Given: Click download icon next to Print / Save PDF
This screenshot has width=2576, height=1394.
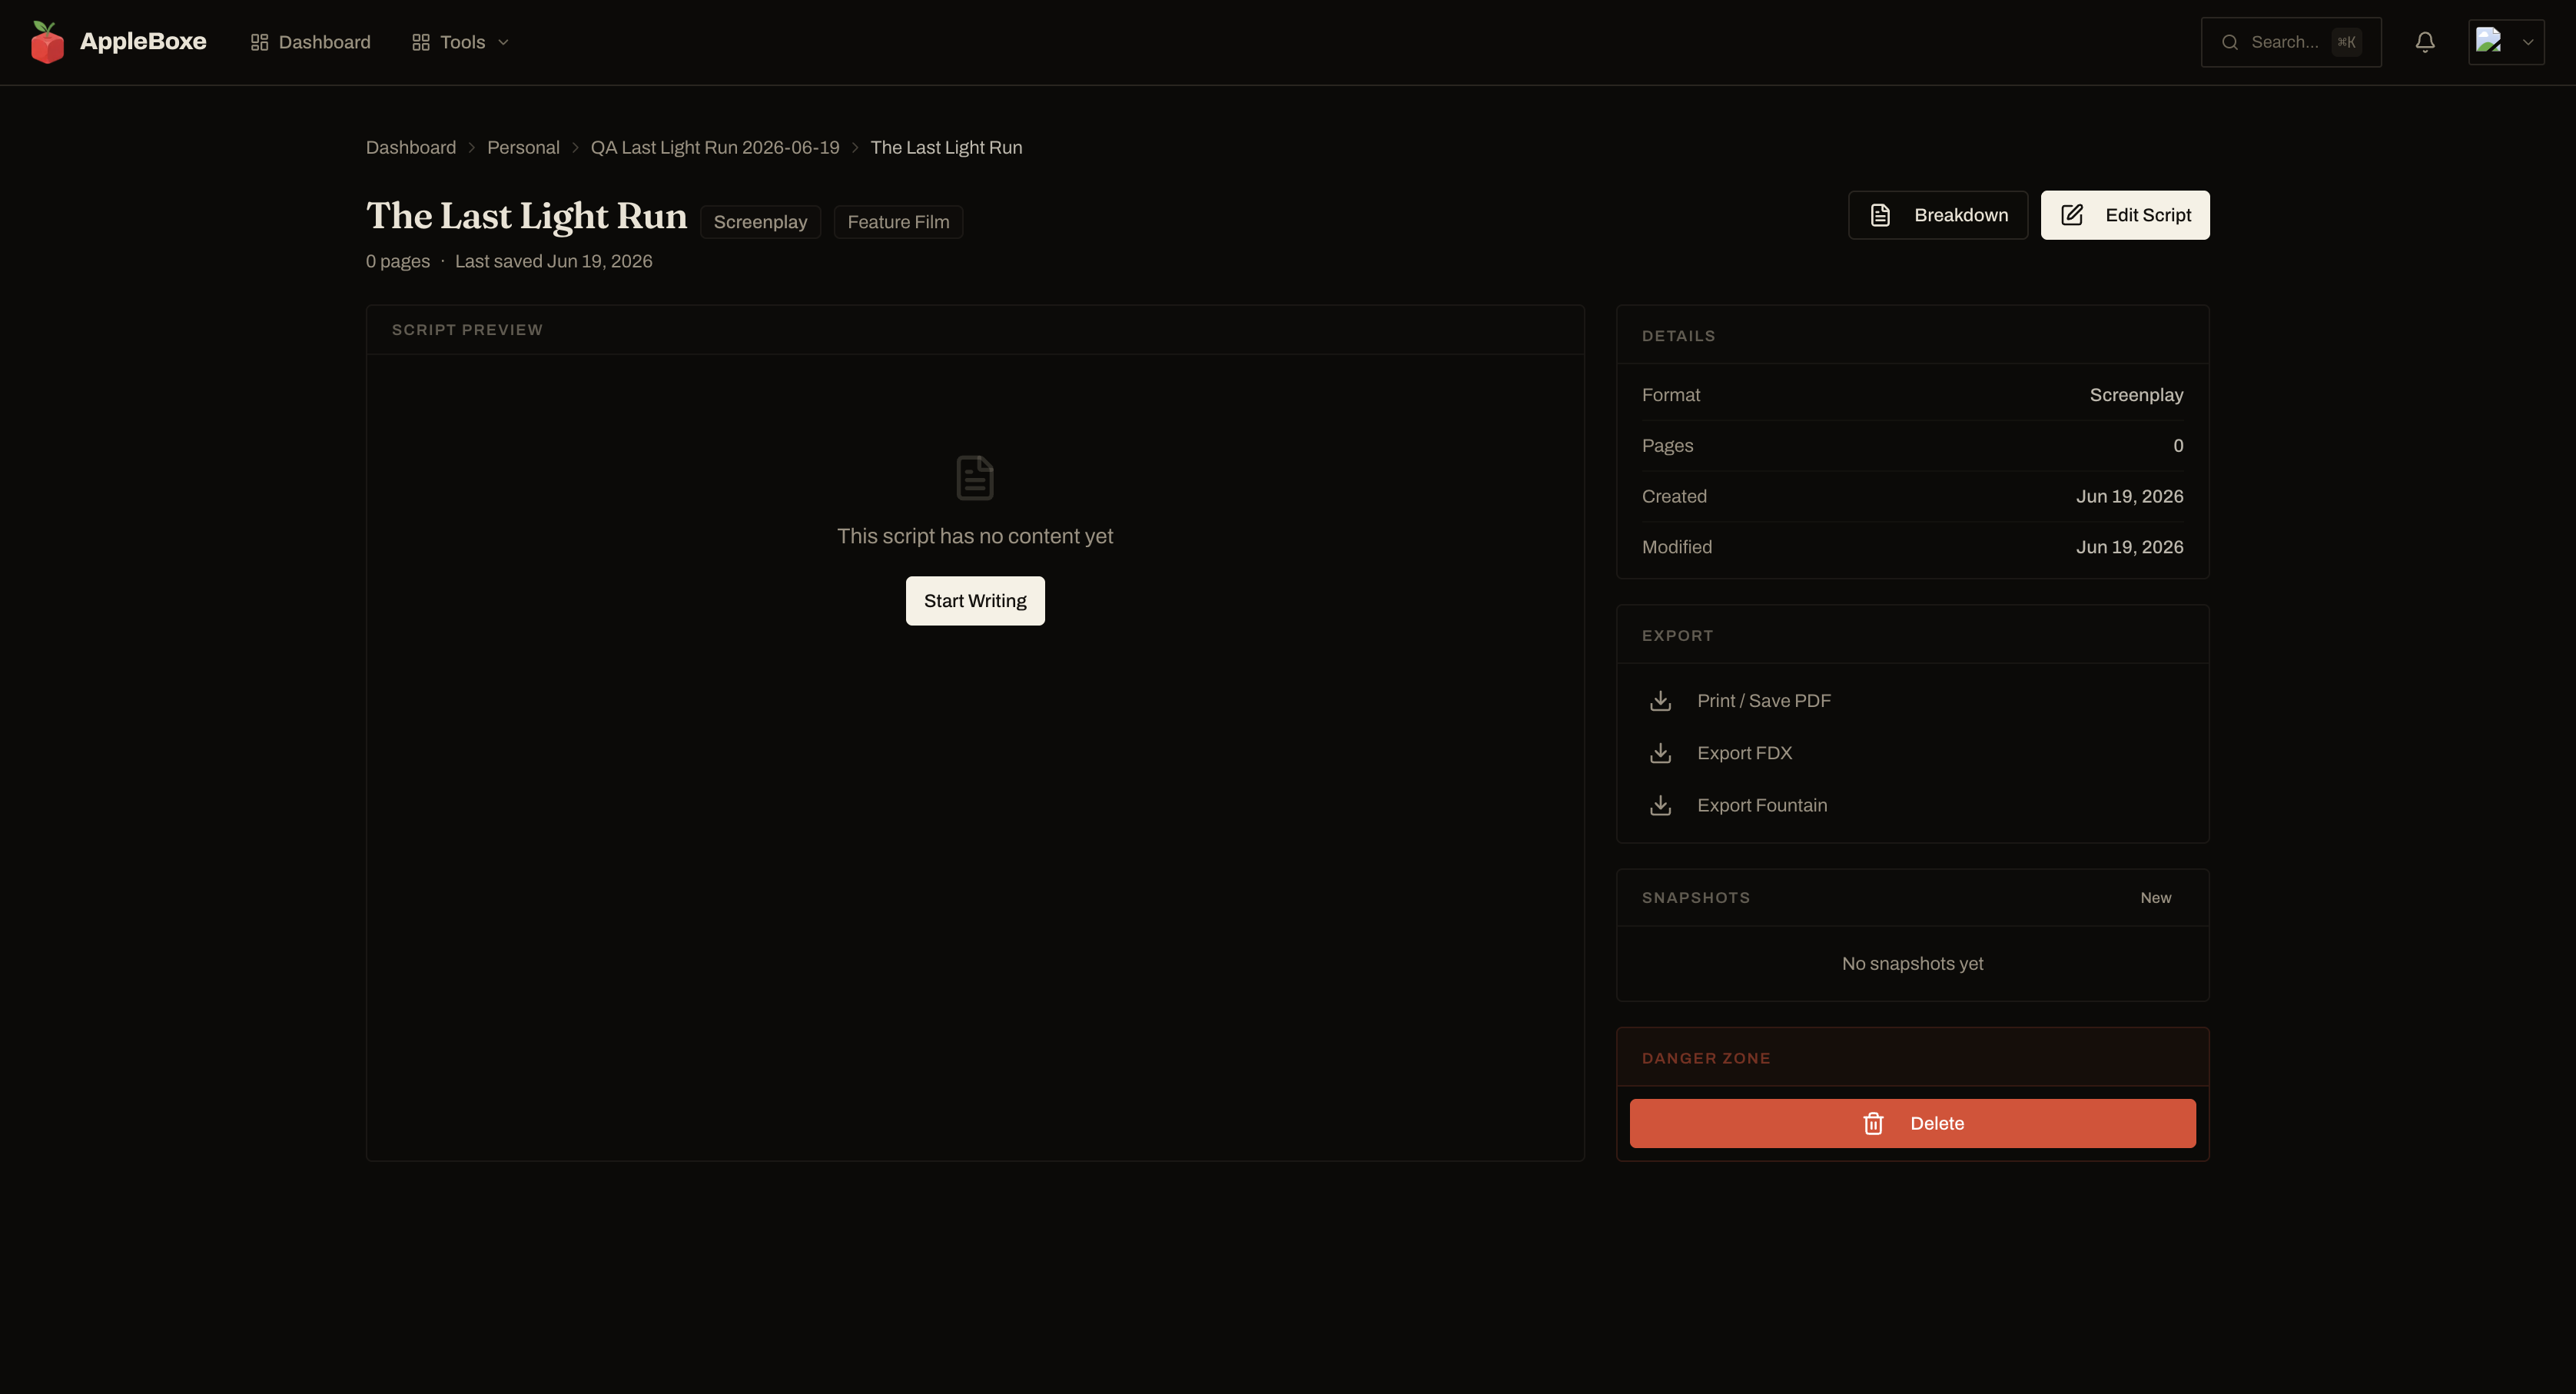Looking at the screenshot, I should (1660, 701).
